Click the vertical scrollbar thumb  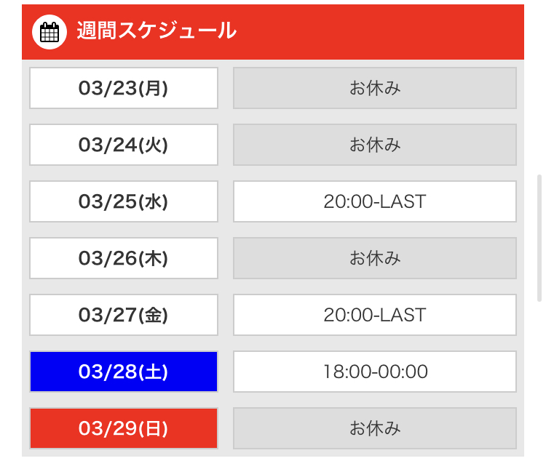click(539, 238)
